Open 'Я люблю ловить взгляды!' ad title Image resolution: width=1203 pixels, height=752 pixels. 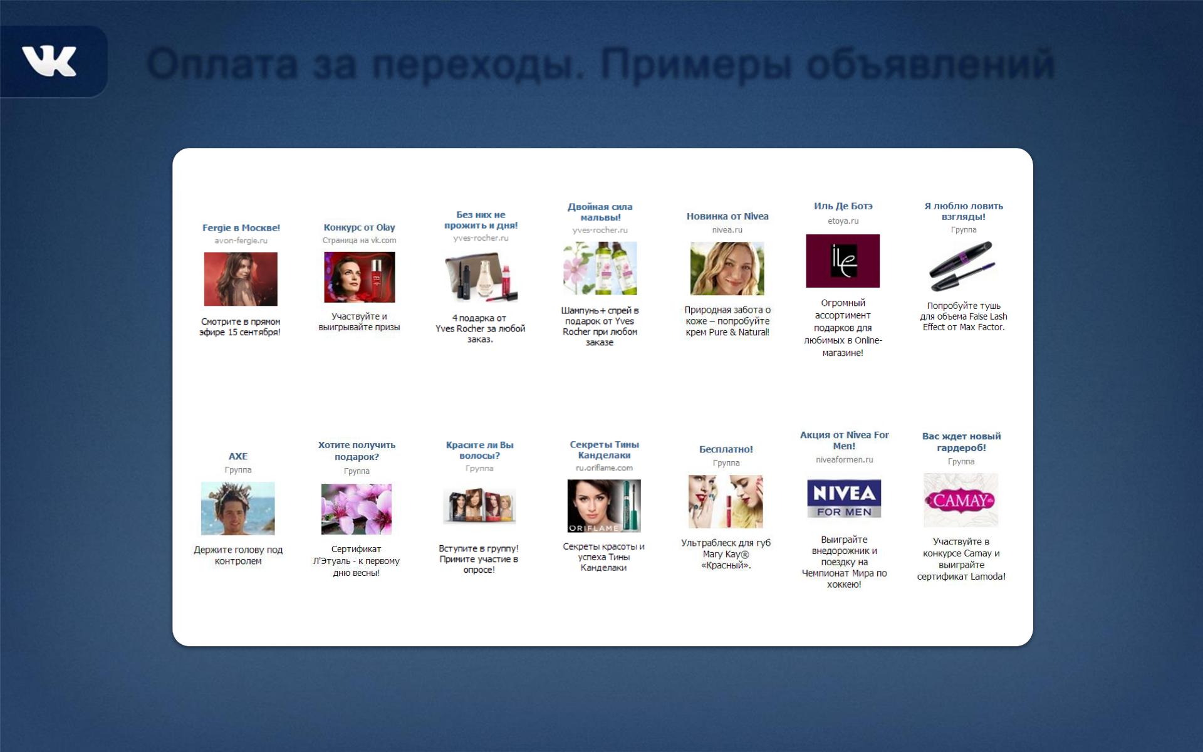(x=963, y=211)
